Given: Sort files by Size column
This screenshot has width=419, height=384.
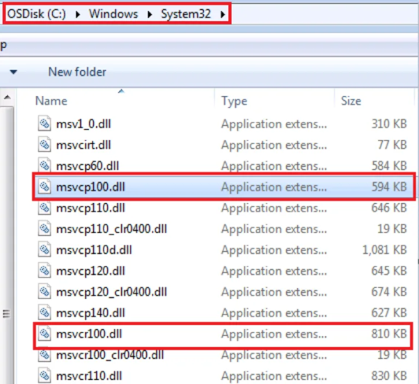Looking at the screenshot, I should 351,101.
